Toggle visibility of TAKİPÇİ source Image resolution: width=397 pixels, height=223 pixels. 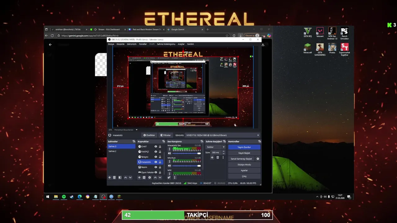pyautogui.click(x=156, y=152)
